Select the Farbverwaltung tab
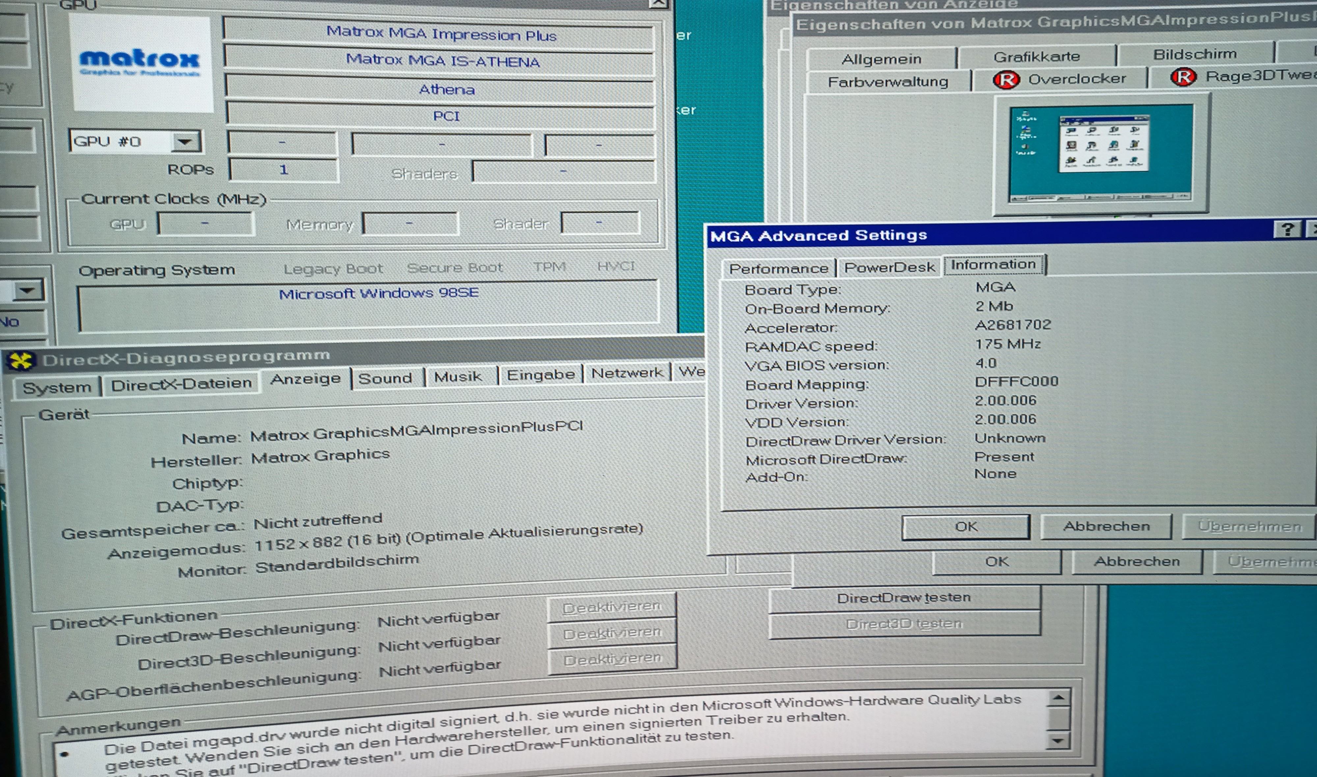The width and height of the screenshot is (1317, 777). [888, 82]
